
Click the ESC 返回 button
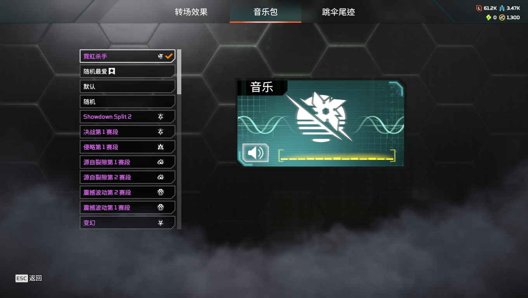click(x=29, y=278)
